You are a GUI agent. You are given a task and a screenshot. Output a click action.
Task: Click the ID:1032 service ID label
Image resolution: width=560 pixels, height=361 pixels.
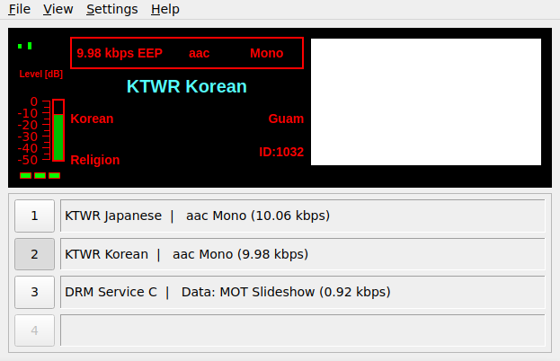point(281,152)
